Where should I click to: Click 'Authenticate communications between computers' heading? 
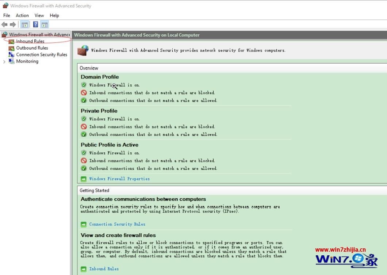coord(143,199)
